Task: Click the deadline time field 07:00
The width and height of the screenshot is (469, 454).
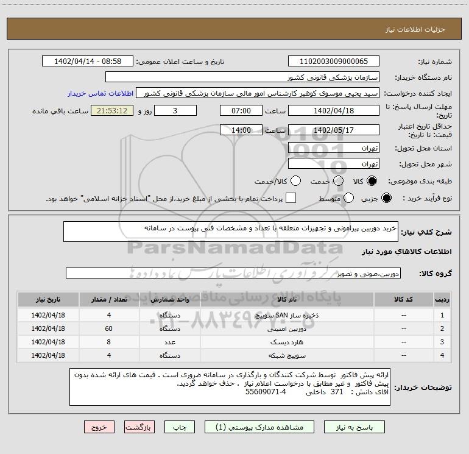Action: coord(241,110)
